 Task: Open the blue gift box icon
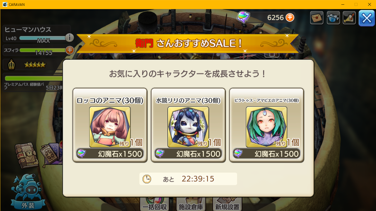[x=333, y=18]
